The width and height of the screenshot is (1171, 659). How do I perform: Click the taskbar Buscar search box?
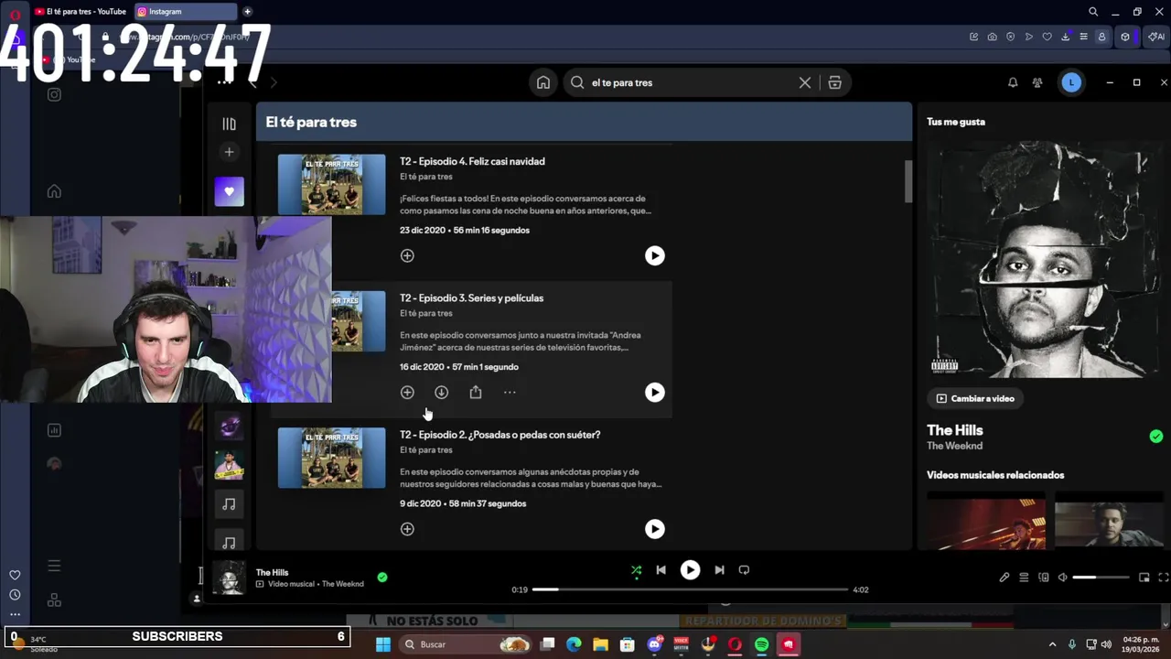467,644
